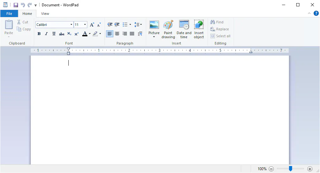
Task: Click the 100% zoom level text
Action: pos(262,169)
